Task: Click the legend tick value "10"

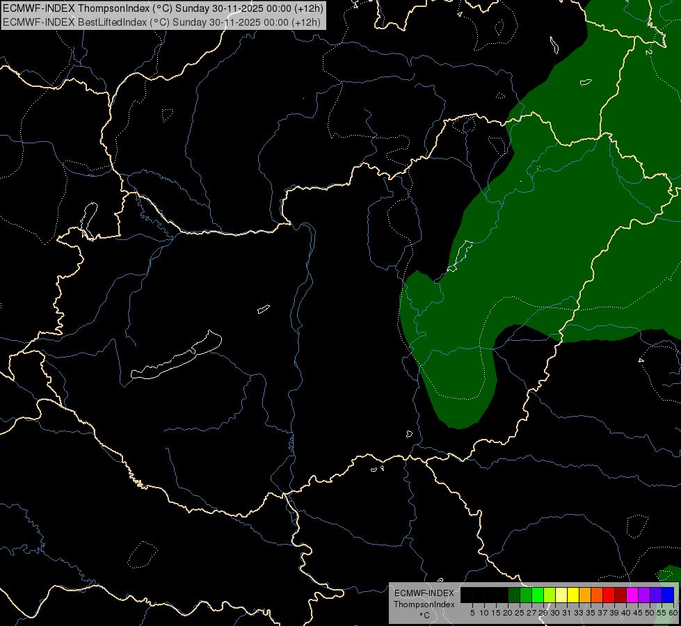Action: click(484, 613)
